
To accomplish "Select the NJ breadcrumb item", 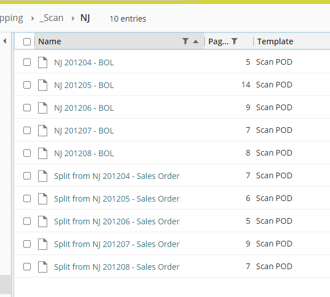I will coord(85,18).
